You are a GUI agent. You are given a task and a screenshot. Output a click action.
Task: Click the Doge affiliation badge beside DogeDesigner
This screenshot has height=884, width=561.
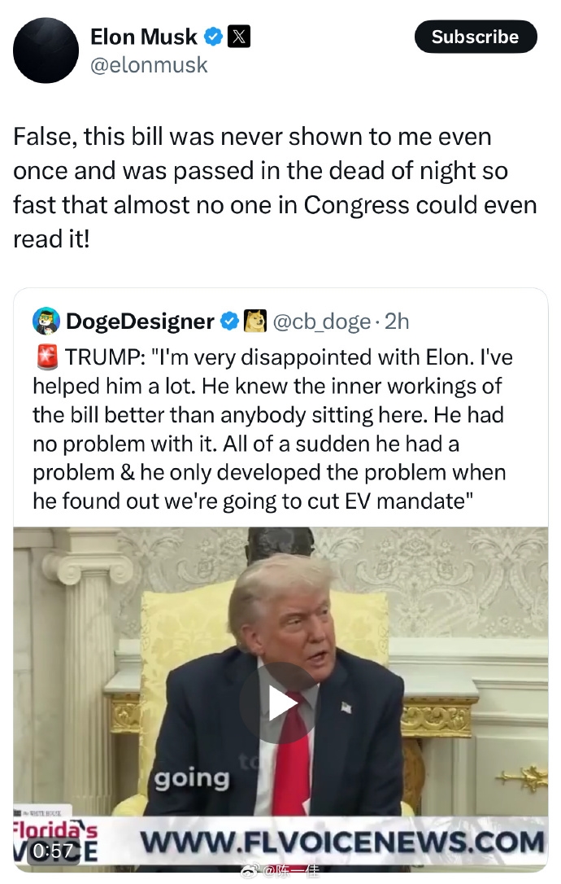point(255,322)
